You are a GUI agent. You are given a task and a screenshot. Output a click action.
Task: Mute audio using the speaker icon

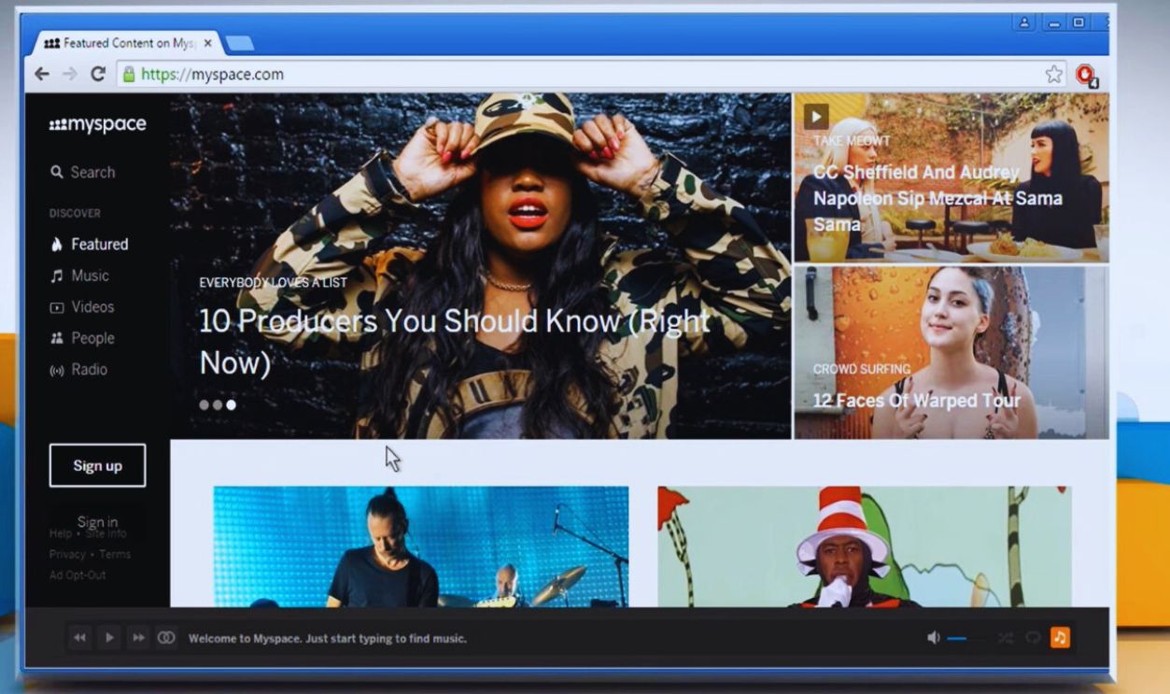[932, 637]
